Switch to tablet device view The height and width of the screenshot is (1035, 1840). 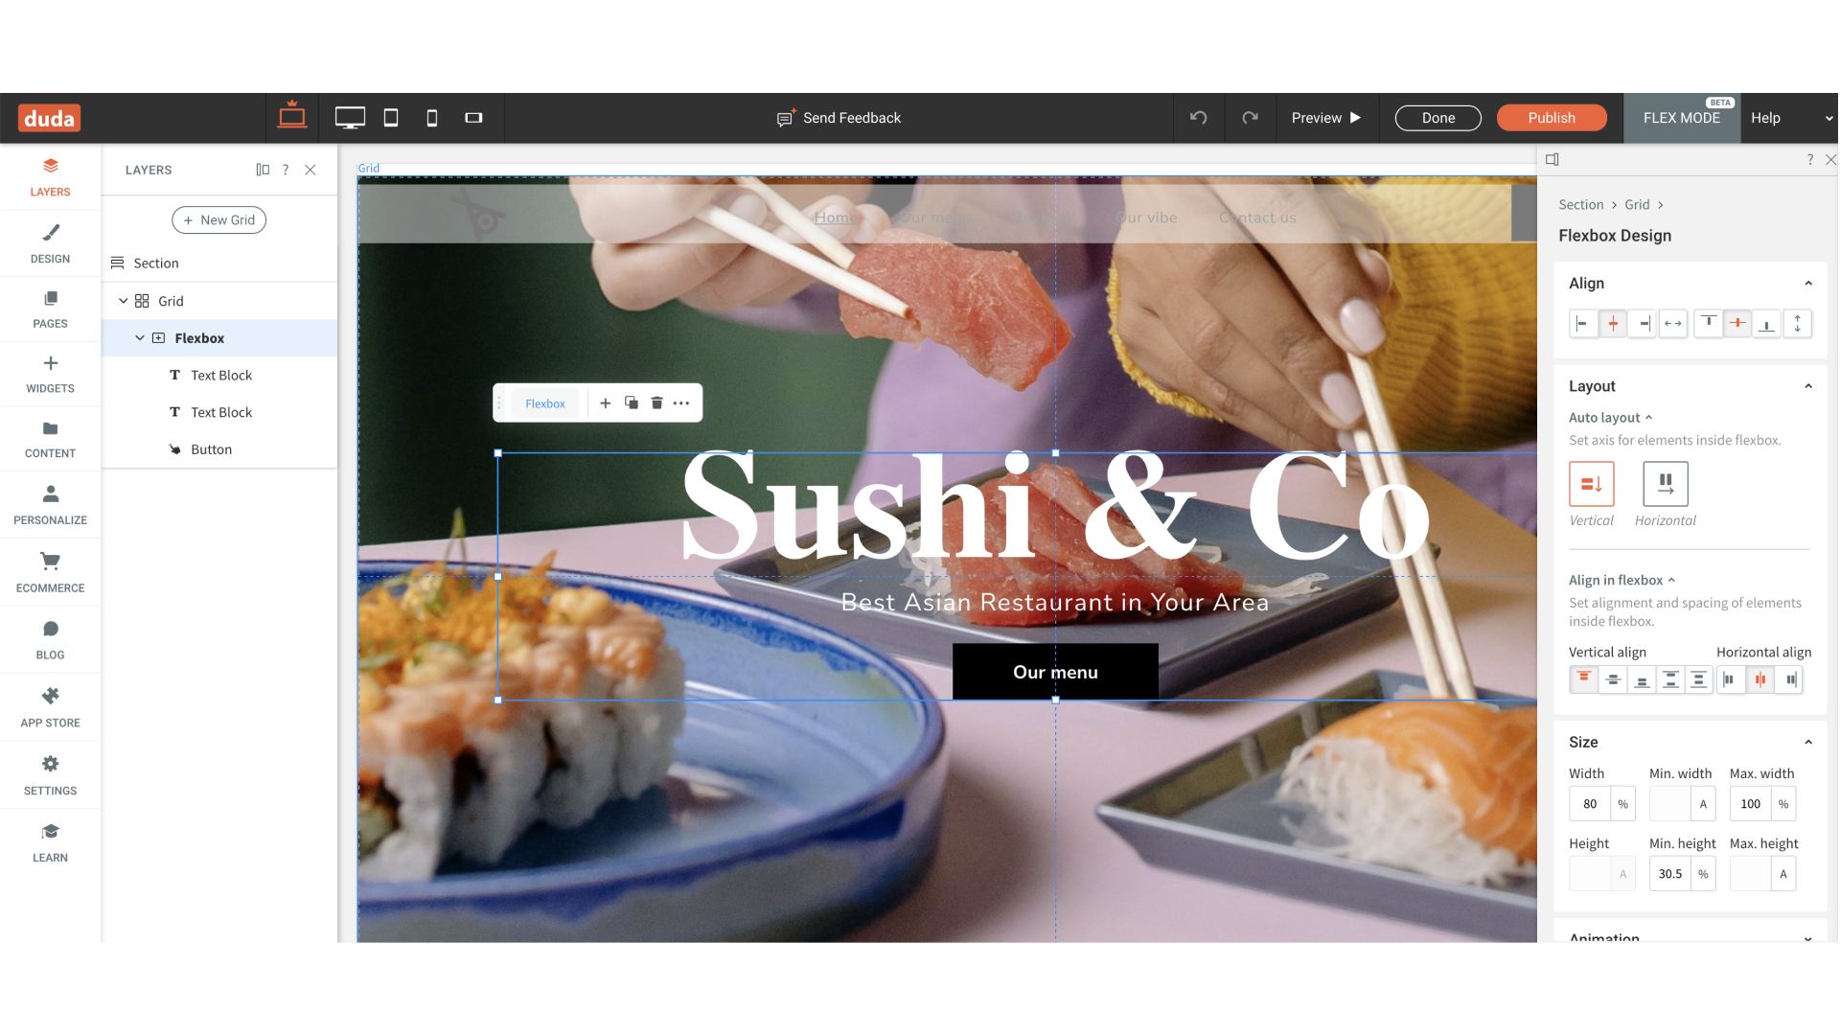[x=391, y=118]
